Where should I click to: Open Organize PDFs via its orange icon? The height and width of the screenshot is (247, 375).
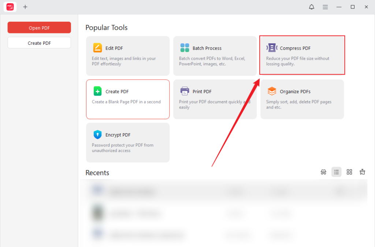(x=272, y=91)
